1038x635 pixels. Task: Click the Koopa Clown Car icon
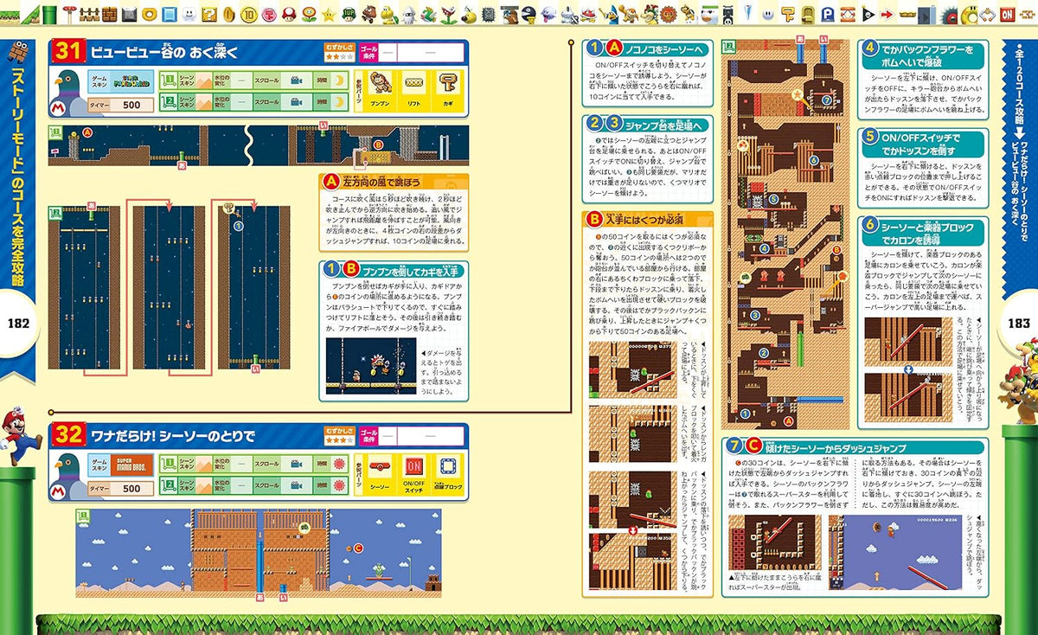coord(708,15)
